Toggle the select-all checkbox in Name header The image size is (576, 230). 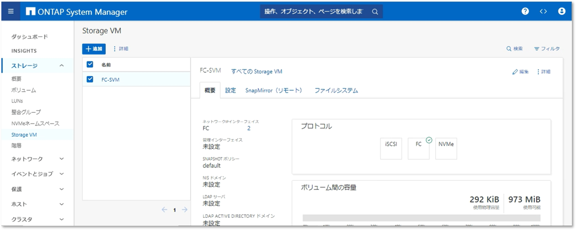pos(89,64)
